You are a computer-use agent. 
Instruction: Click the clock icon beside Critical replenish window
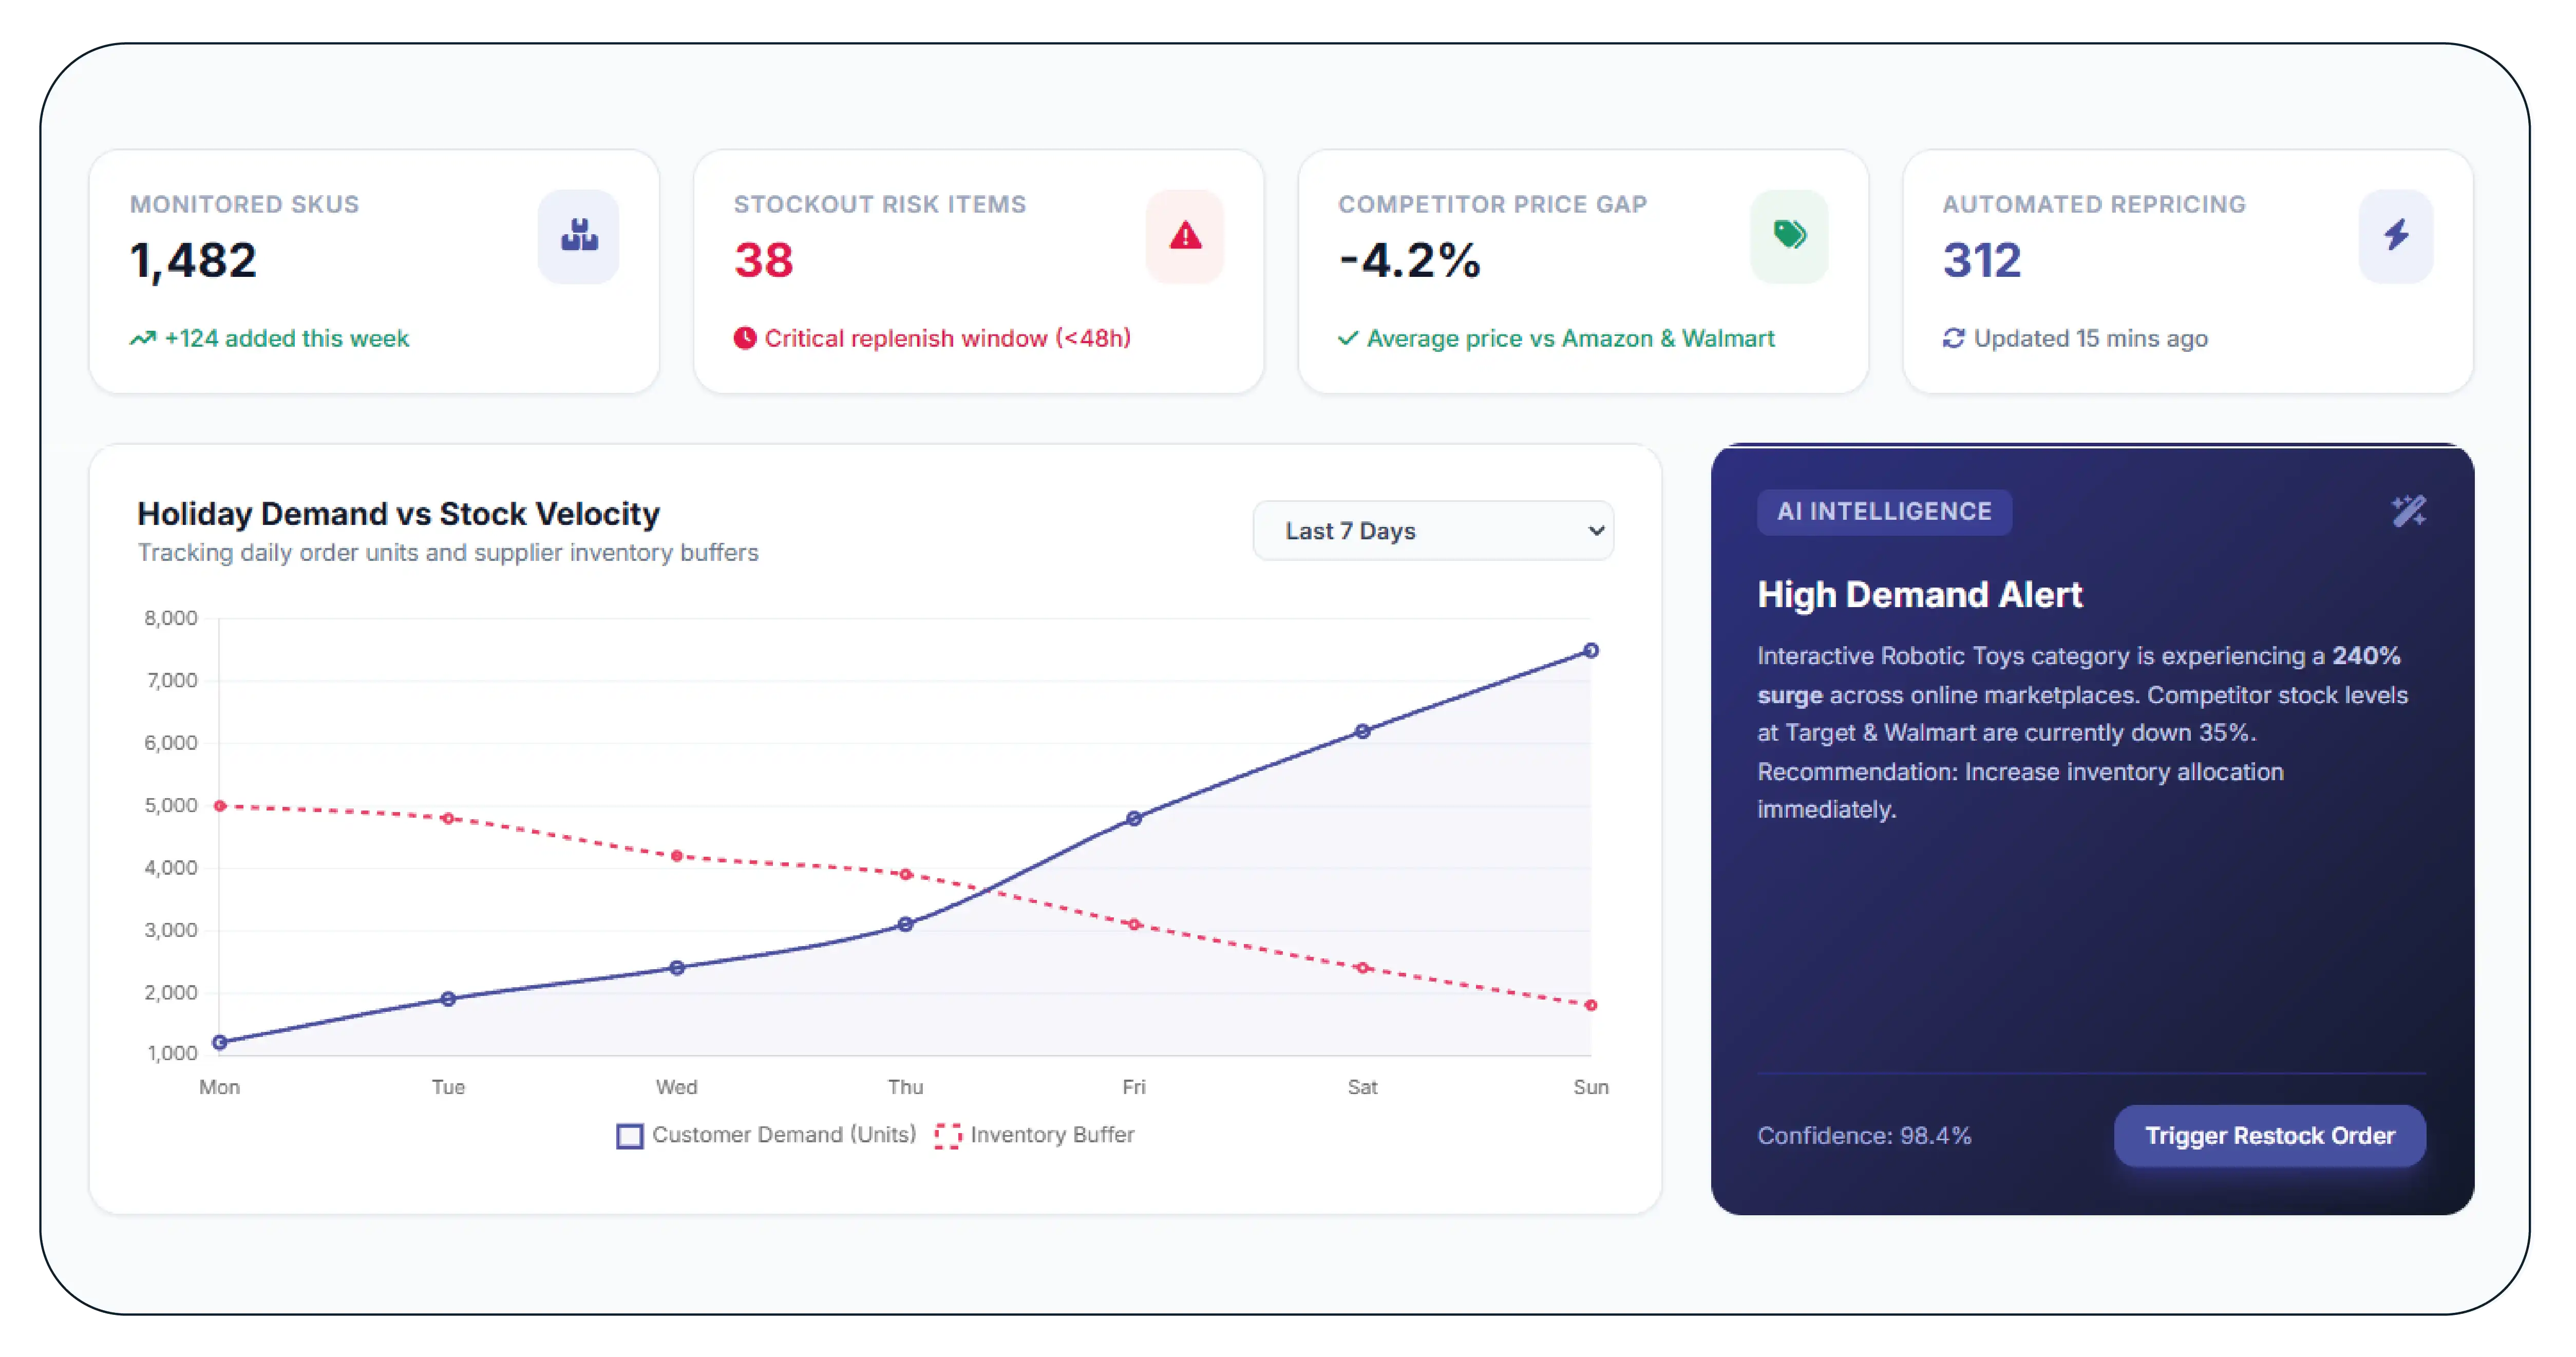click(744, 339)
